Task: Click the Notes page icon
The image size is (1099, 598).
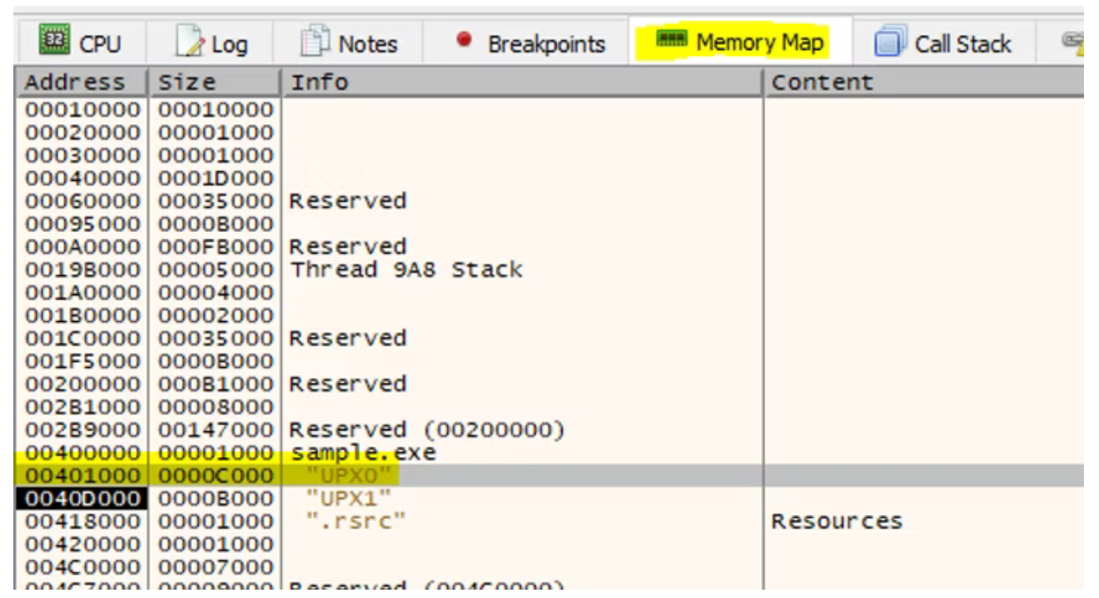Action: (x=314, y=43)
